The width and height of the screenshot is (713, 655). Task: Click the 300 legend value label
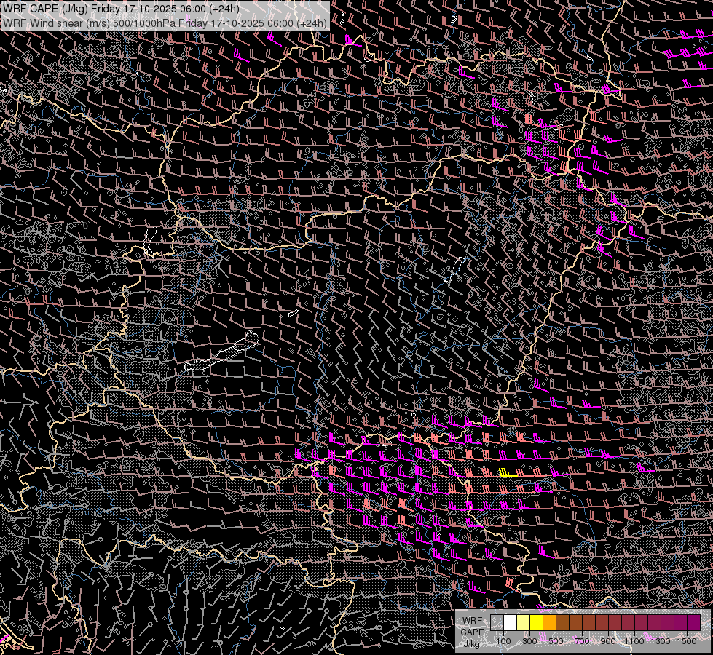coord(529,642)
